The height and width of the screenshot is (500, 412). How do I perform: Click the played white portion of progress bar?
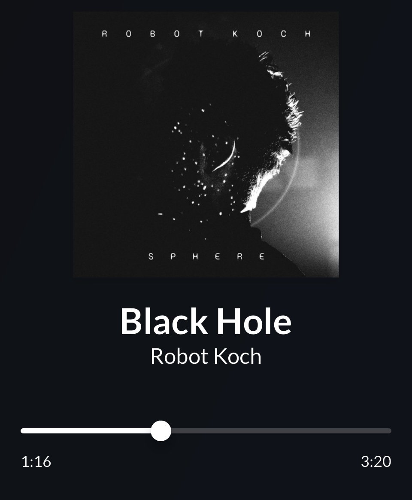pyautogui.click(x=86, y=431)
